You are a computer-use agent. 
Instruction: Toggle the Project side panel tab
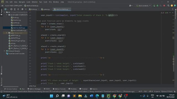click(x=1, y=12)
